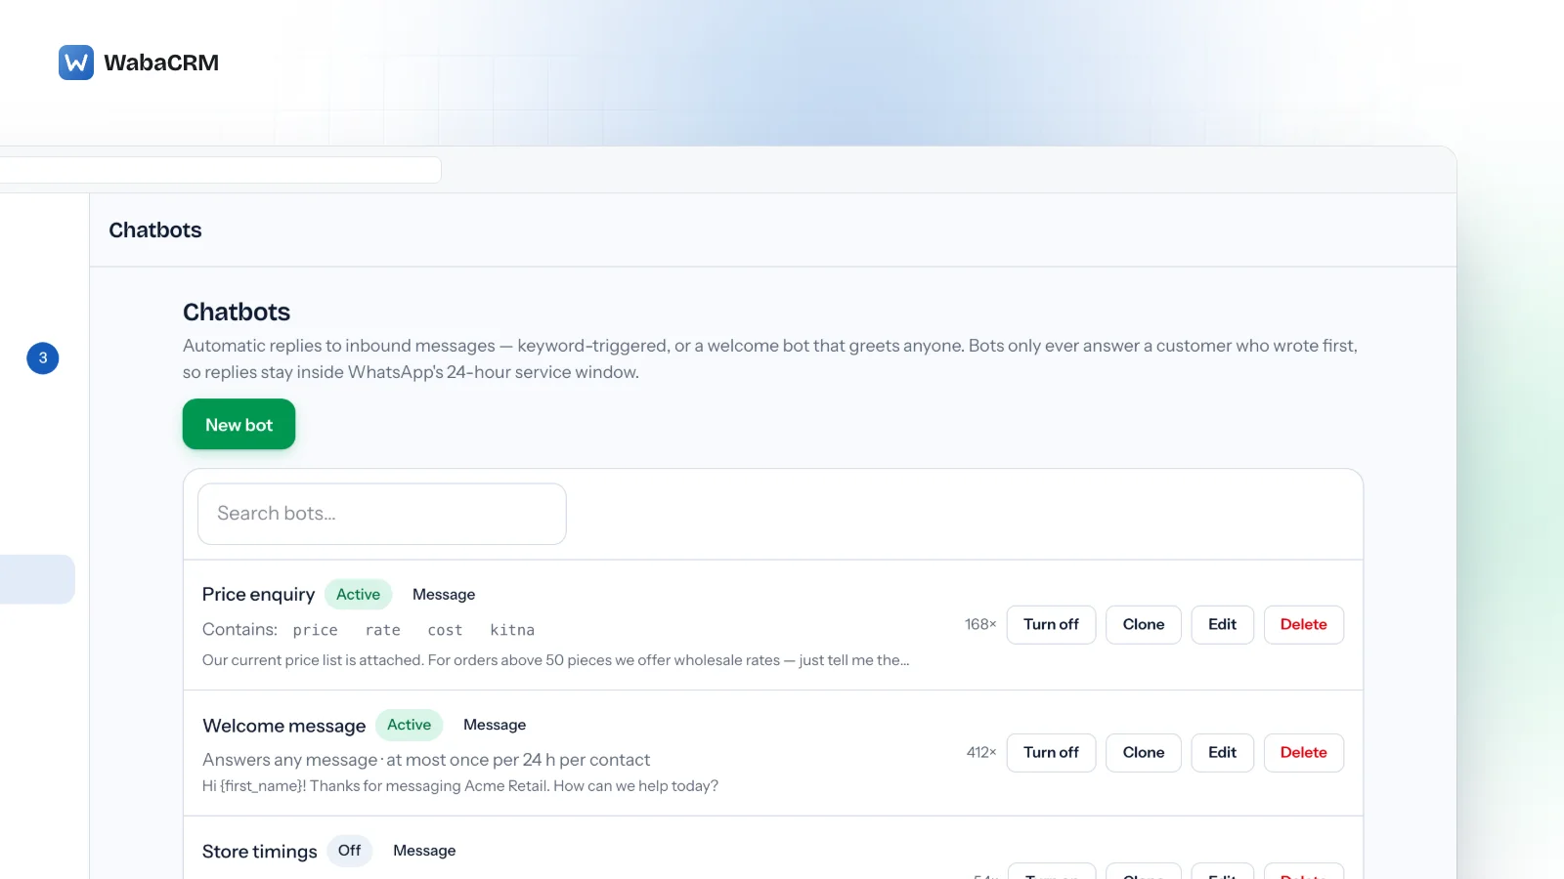Click the 412× trigger count
The height and width of the screenshot is (879, 1564).
coord(981,753)
